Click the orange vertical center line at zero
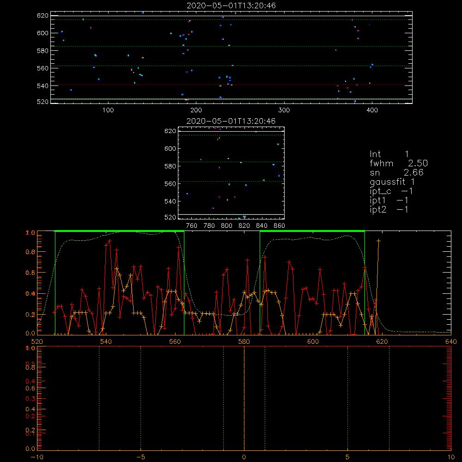 click(x=244, y=398)
